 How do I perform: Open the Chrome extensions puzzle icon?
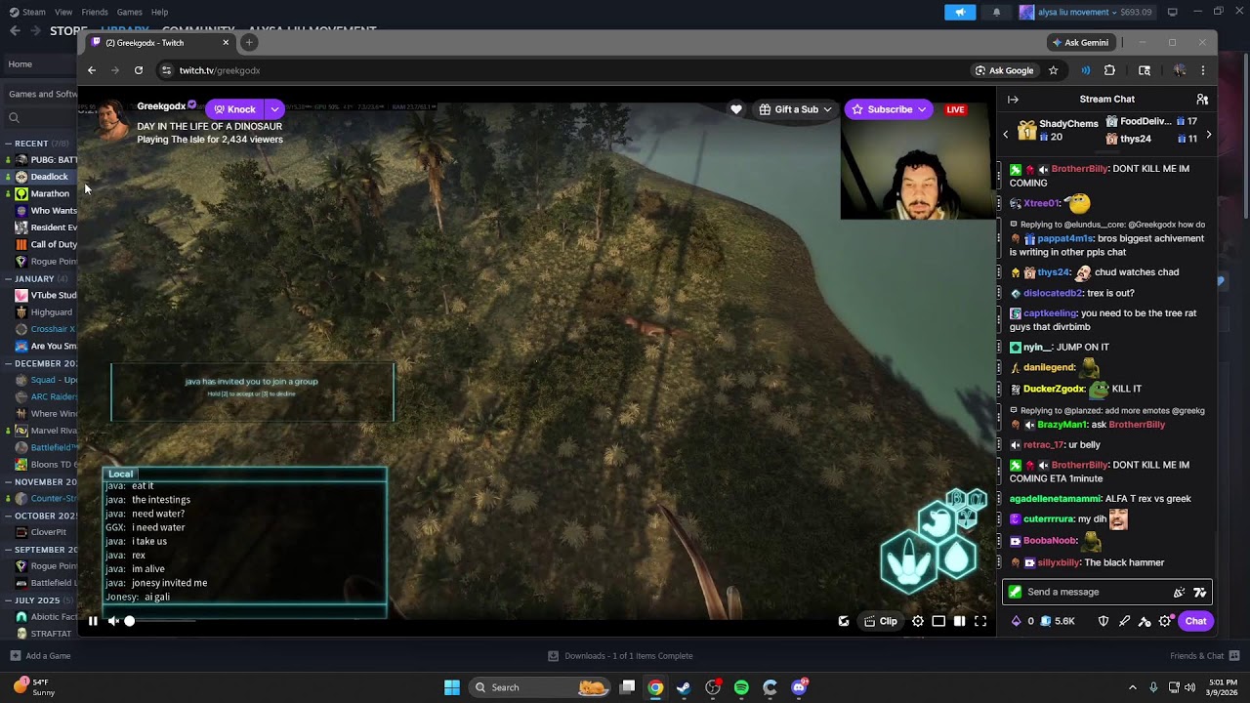click(x=1109, y=70)
